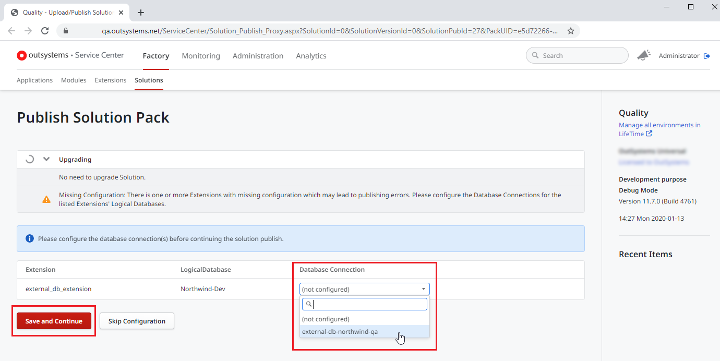720x361 pixels.
Task: Click the warning triangle icon
Action: [x=46, y=199]
